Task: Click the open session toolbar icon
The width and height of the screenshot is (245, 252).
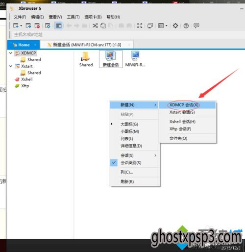Action: [x=28, y=25]
